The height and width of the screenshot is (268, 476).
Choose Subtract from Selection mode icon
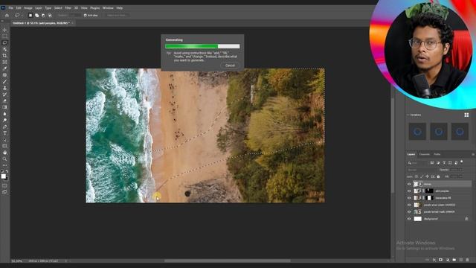[x=43, y=16]
